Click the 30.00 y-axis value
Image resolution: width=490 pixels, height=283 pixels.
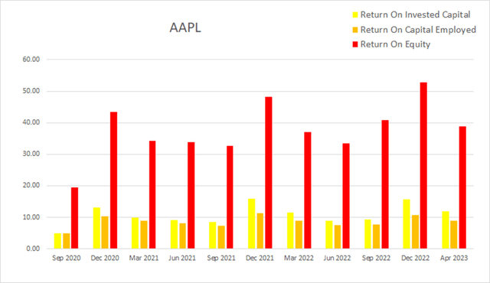coord(31,154)
